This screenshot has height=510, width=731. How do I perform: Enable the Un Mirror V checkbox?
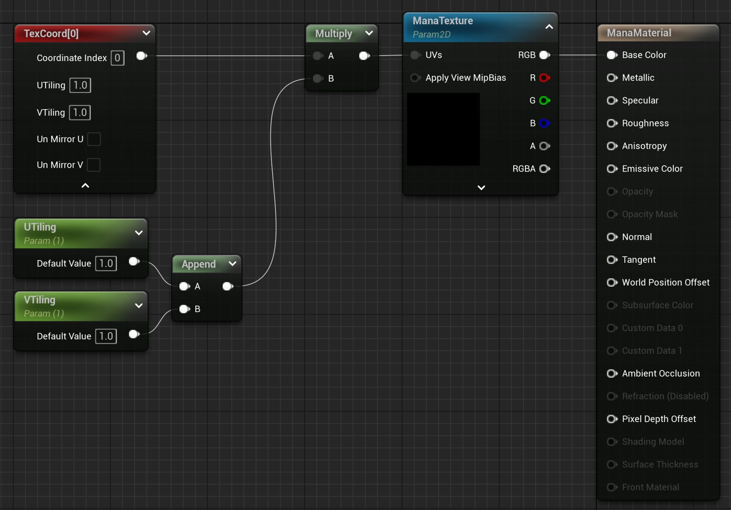click(94, 165)
